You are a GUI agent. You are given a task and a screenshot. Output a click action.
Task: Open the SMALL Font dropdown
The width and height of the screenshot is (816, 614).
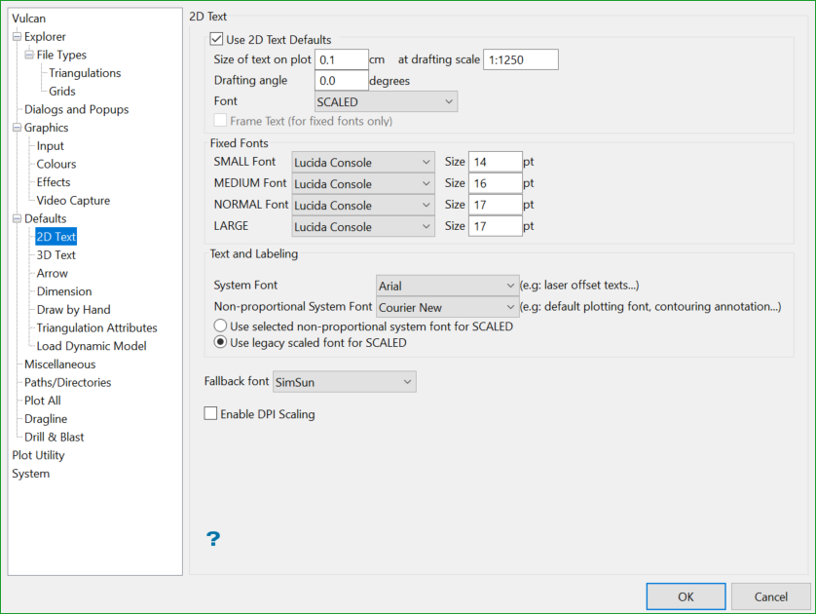[362, 162]
